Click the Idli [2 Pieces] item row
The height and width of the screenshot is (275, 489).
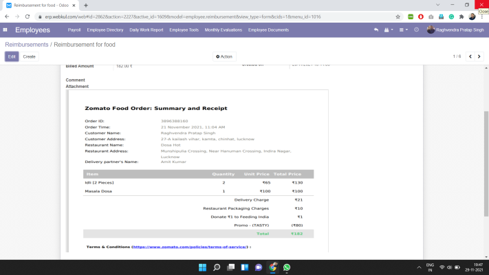(198, 183)
